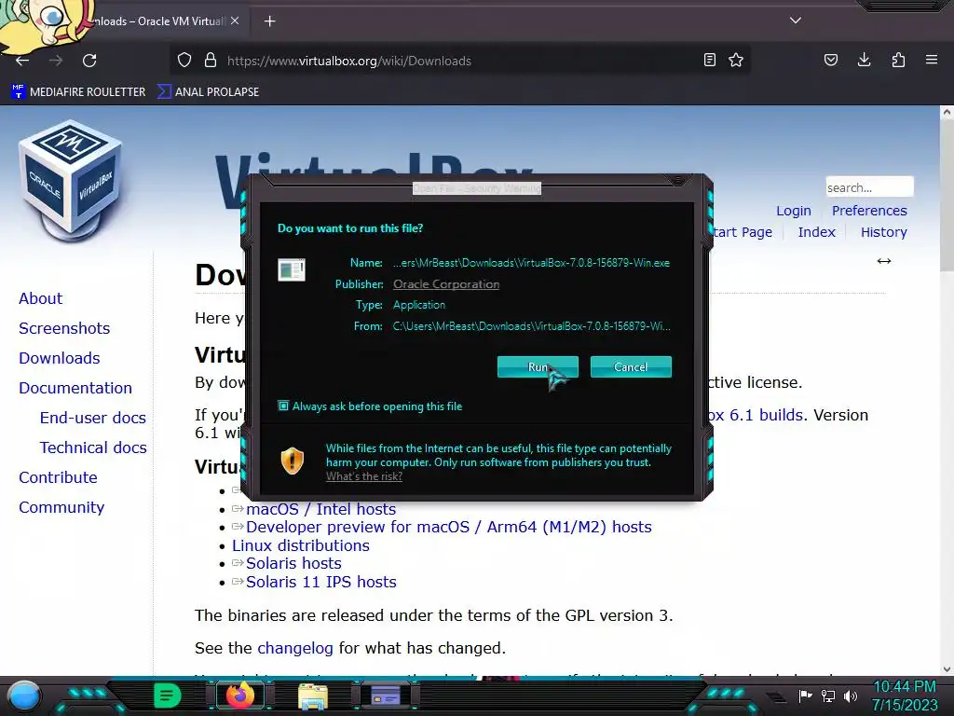Click the browser forward arrow

point(56,61)
